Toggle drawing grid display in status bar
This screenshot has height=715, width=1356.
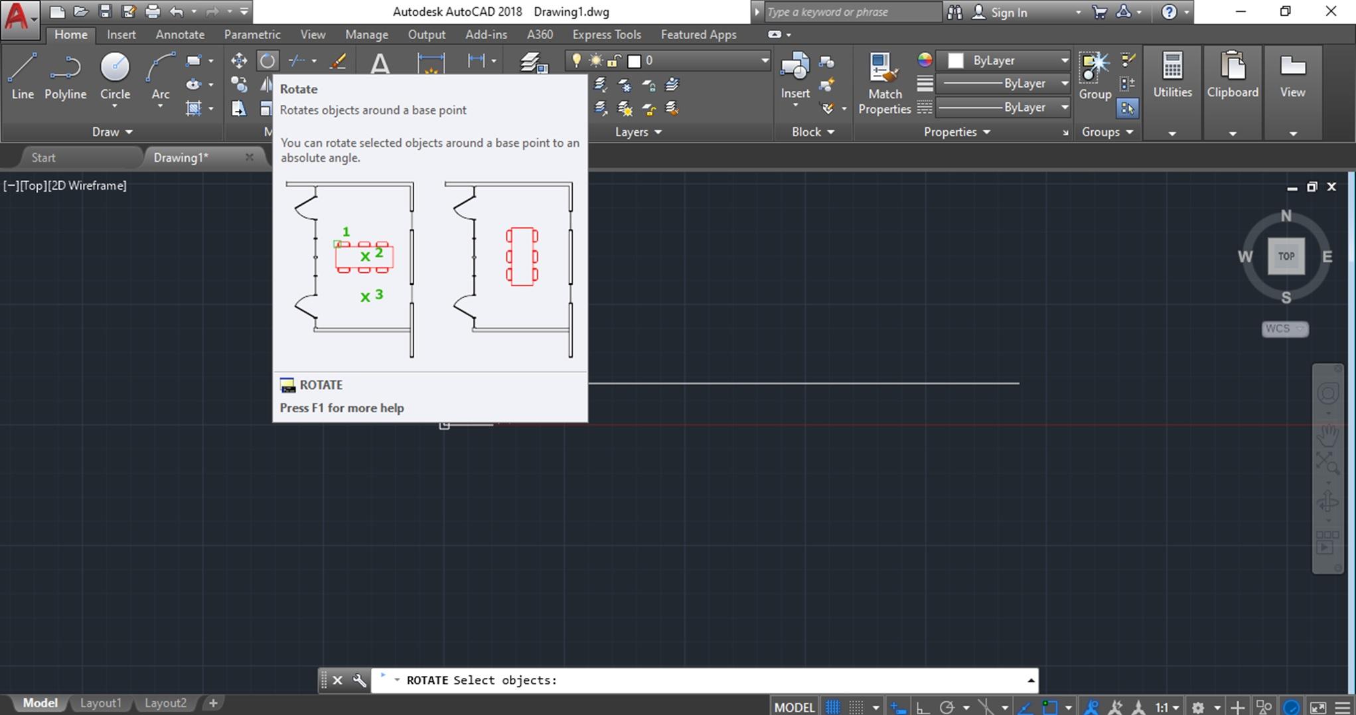[x=832, y=707]
